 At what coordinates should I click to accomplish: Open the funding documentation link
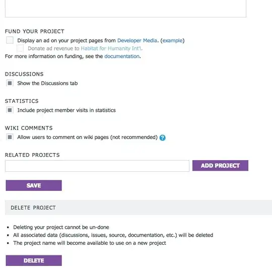[x=122, y=56]
